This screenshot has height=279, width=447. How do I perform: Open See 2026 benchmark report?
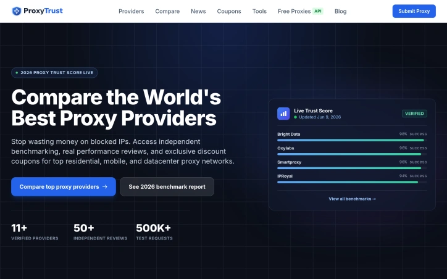click(x=167, y=186)
